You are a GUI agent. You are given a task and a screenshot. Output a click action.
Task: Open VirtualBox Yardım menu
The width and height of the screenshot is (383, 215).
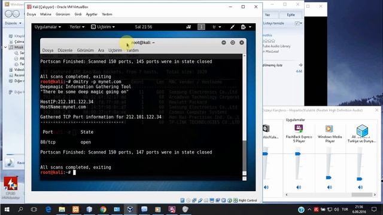point(107,14)
